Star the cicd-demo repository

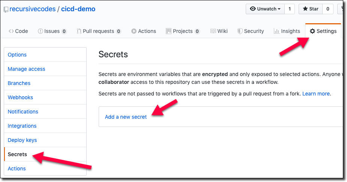(310, 9)
